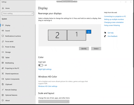Open Night light settings link
Viewport: 134px width, 105px height.
tap(45, 69)
